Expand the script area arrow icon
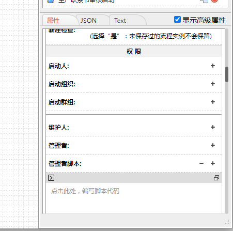Viewport: 233px width, 231px height. click(51, 178)
